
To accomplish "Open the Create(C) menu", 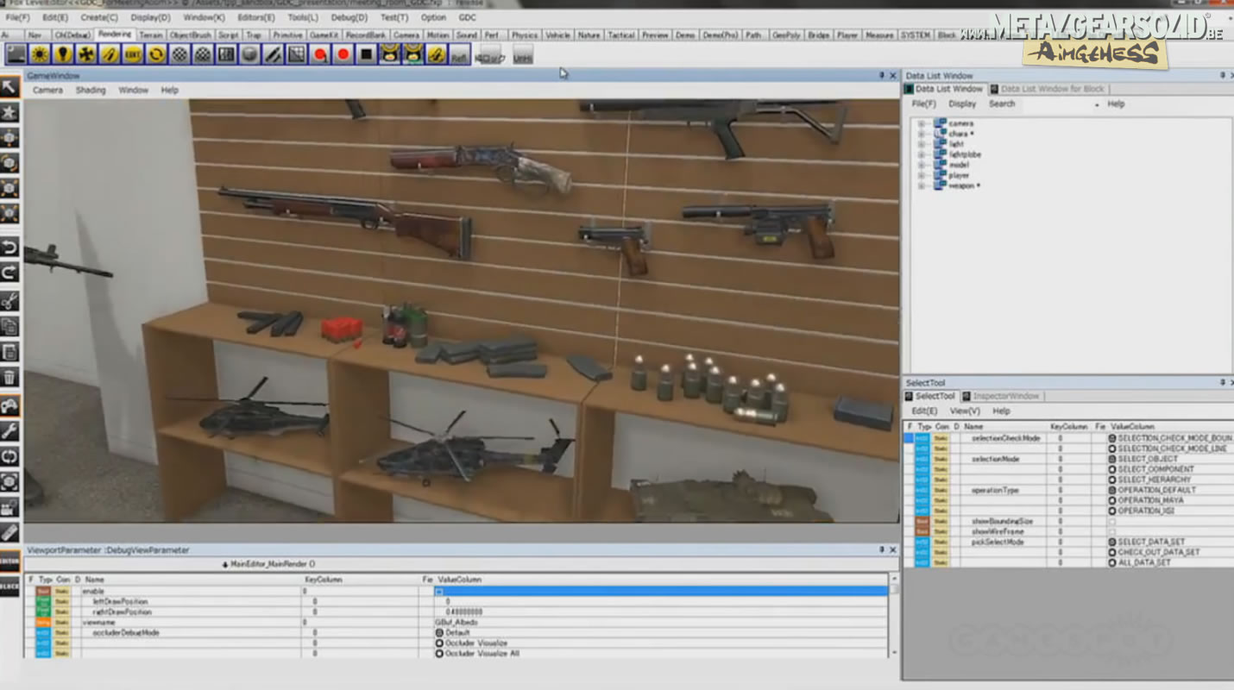I will (x=99, y=17).
